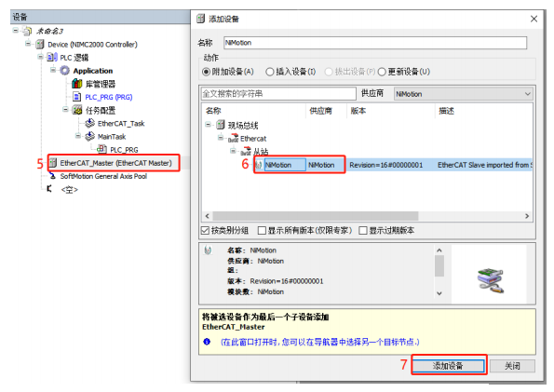Open the library manager (库管理器) icon
Image resolution: width=554 pixels, height=392 pixels.
tap(77, 84)
